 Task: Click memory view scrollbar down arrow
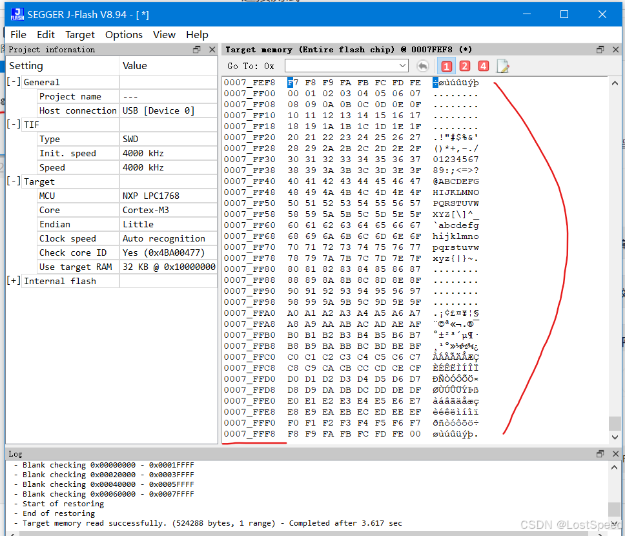point(615,437)
